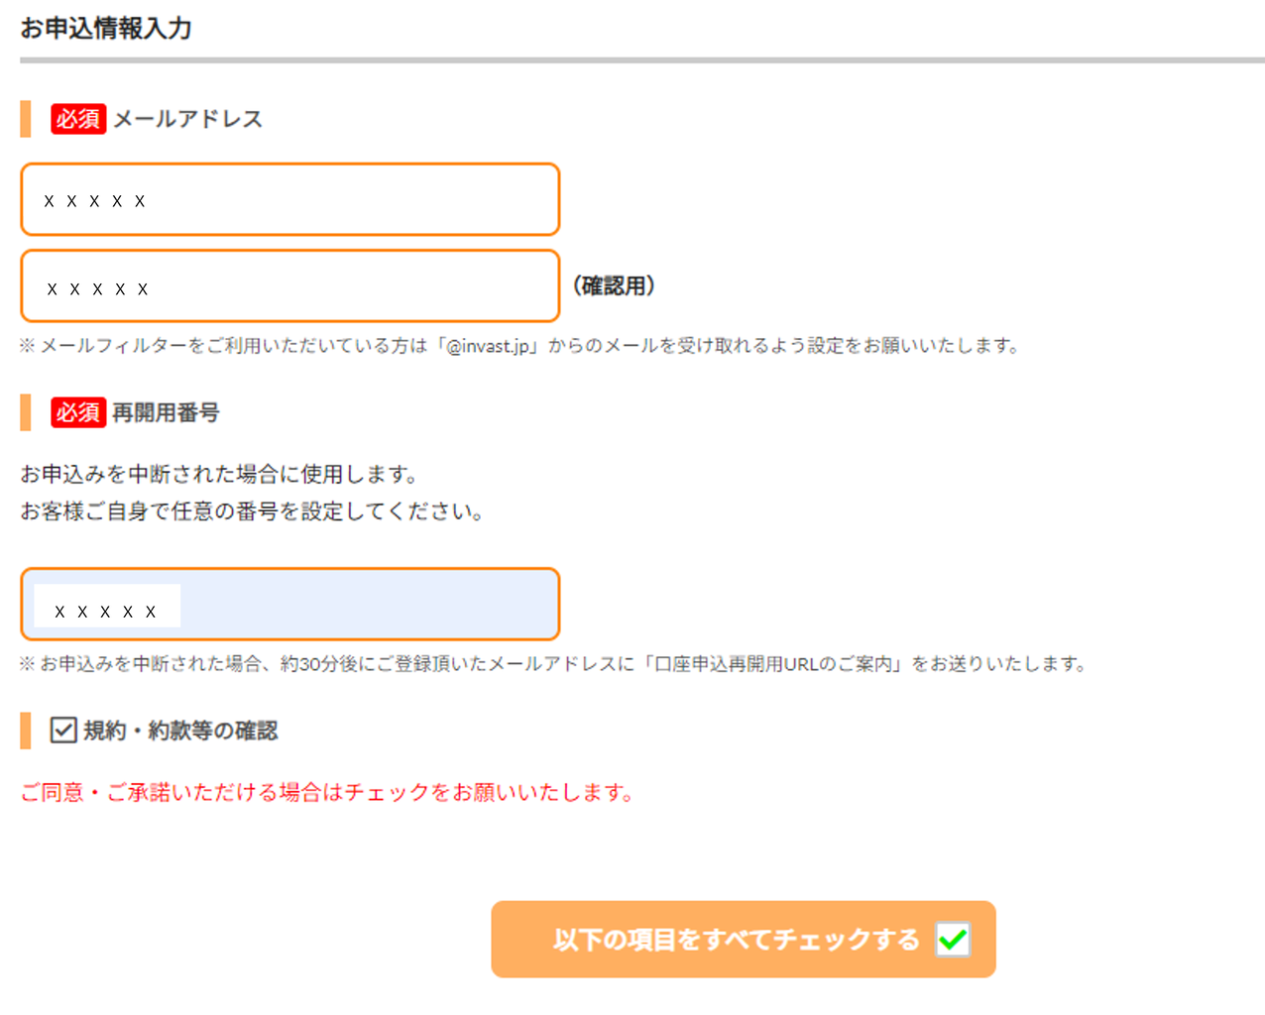Toggle the 規約・約款等の確認 checkbox
The width and height of the screenshot is (1265, 1015).
(63, 731)
